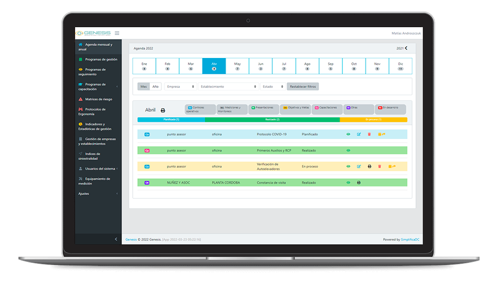The image size is (498, 284).
Task: Click the reschedule icon on Protocolo COVID-19 row
Action: pos(381,134)
